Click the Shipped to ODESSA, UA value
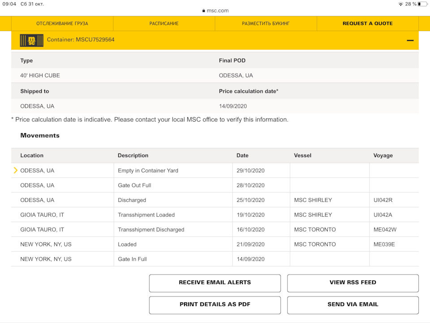 [x=37, y=106]
